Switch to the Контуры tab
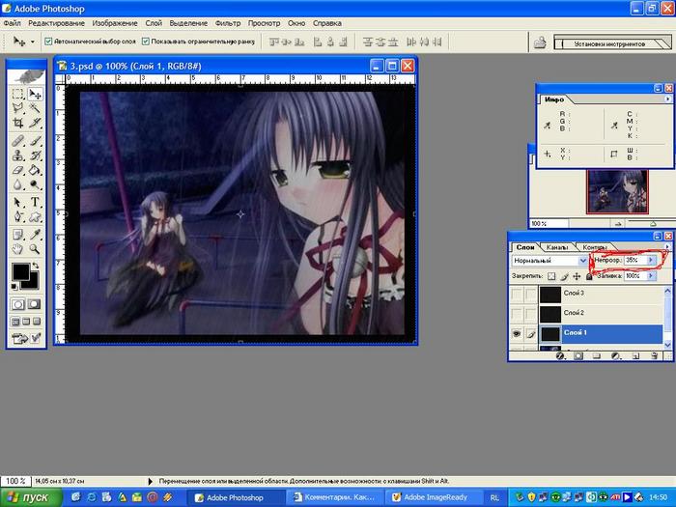 pyautogui.click(x=594, y=247)
